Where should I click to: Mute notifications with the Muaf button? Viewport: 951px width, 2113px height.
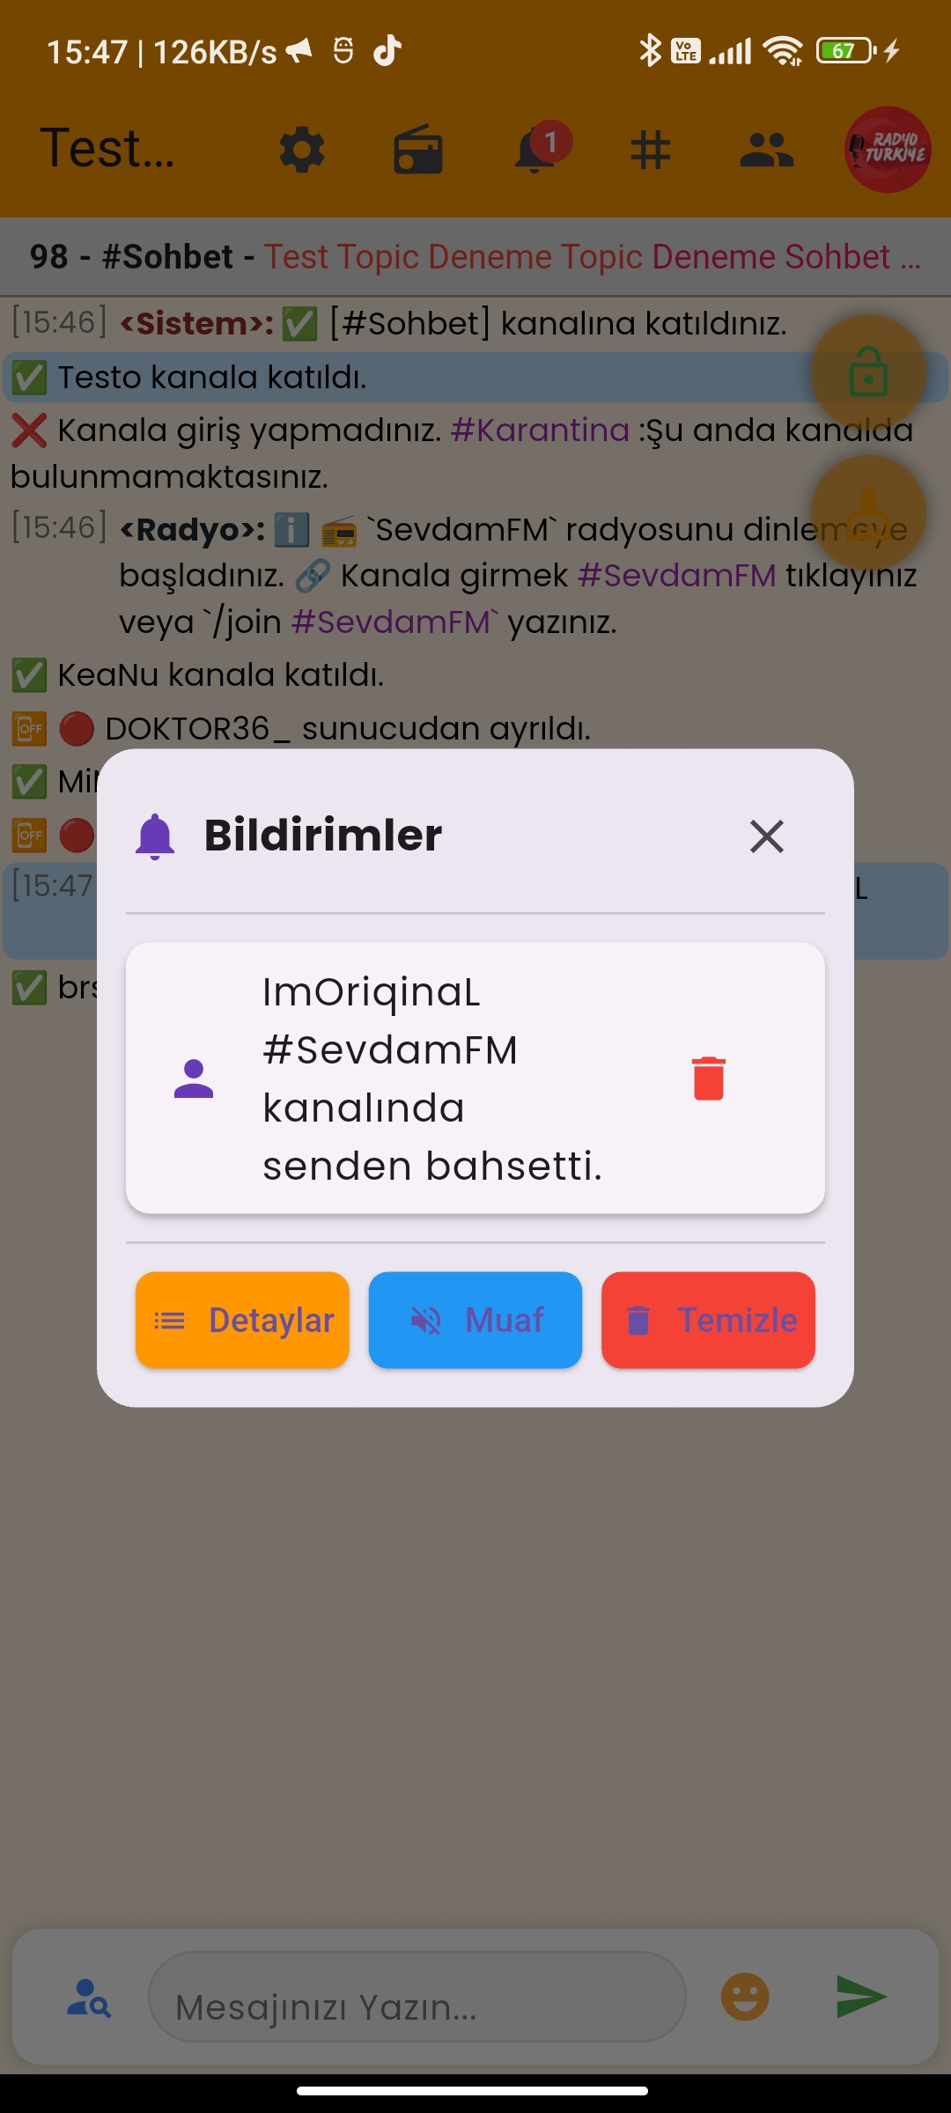[x=475, y=1320]
